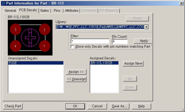Screen dimensions: 185x112
Task: Click the Filter text field
Action: click(90, 41)
